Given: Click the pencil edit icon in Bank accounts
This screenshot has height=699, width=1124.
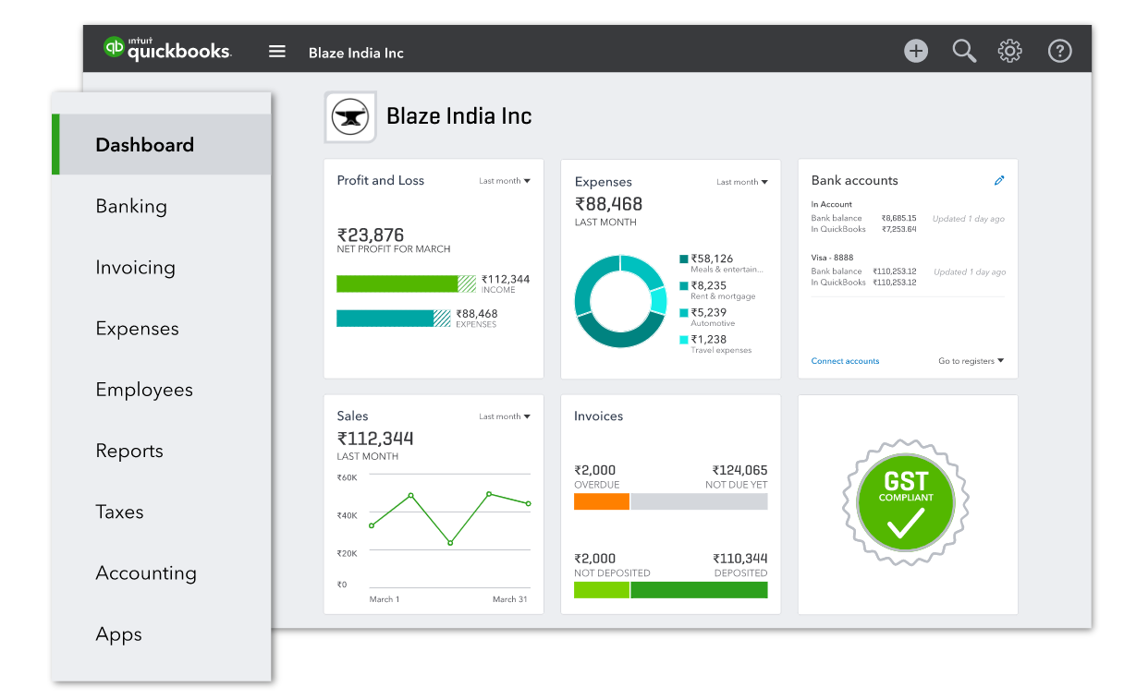Looking at the screenshot, I should point(999,181).
